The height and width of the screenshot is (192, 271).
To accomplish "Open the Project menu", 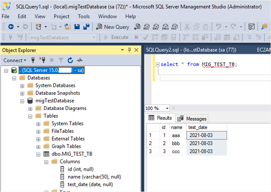I will tap(61, 16).
